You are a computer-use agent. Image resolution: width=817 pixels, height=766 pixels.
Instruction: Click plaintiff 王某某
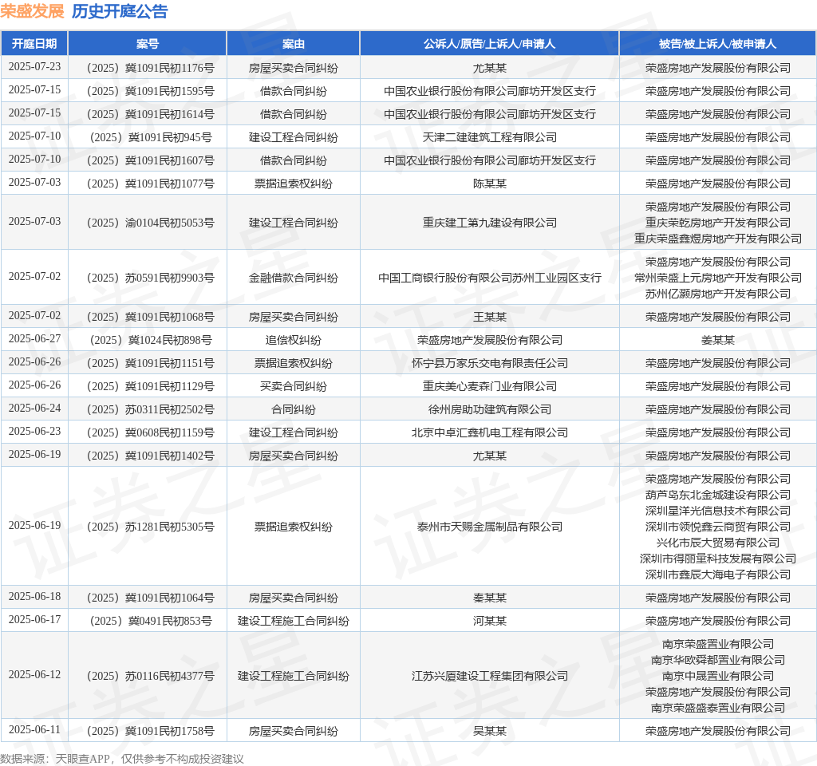[x=489, y=317]
